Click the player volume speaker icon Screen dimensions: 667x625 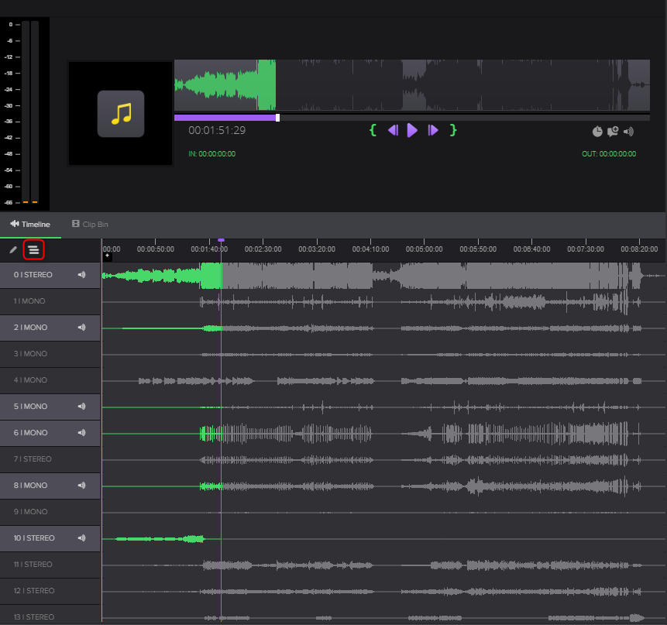tap(628, 132)
